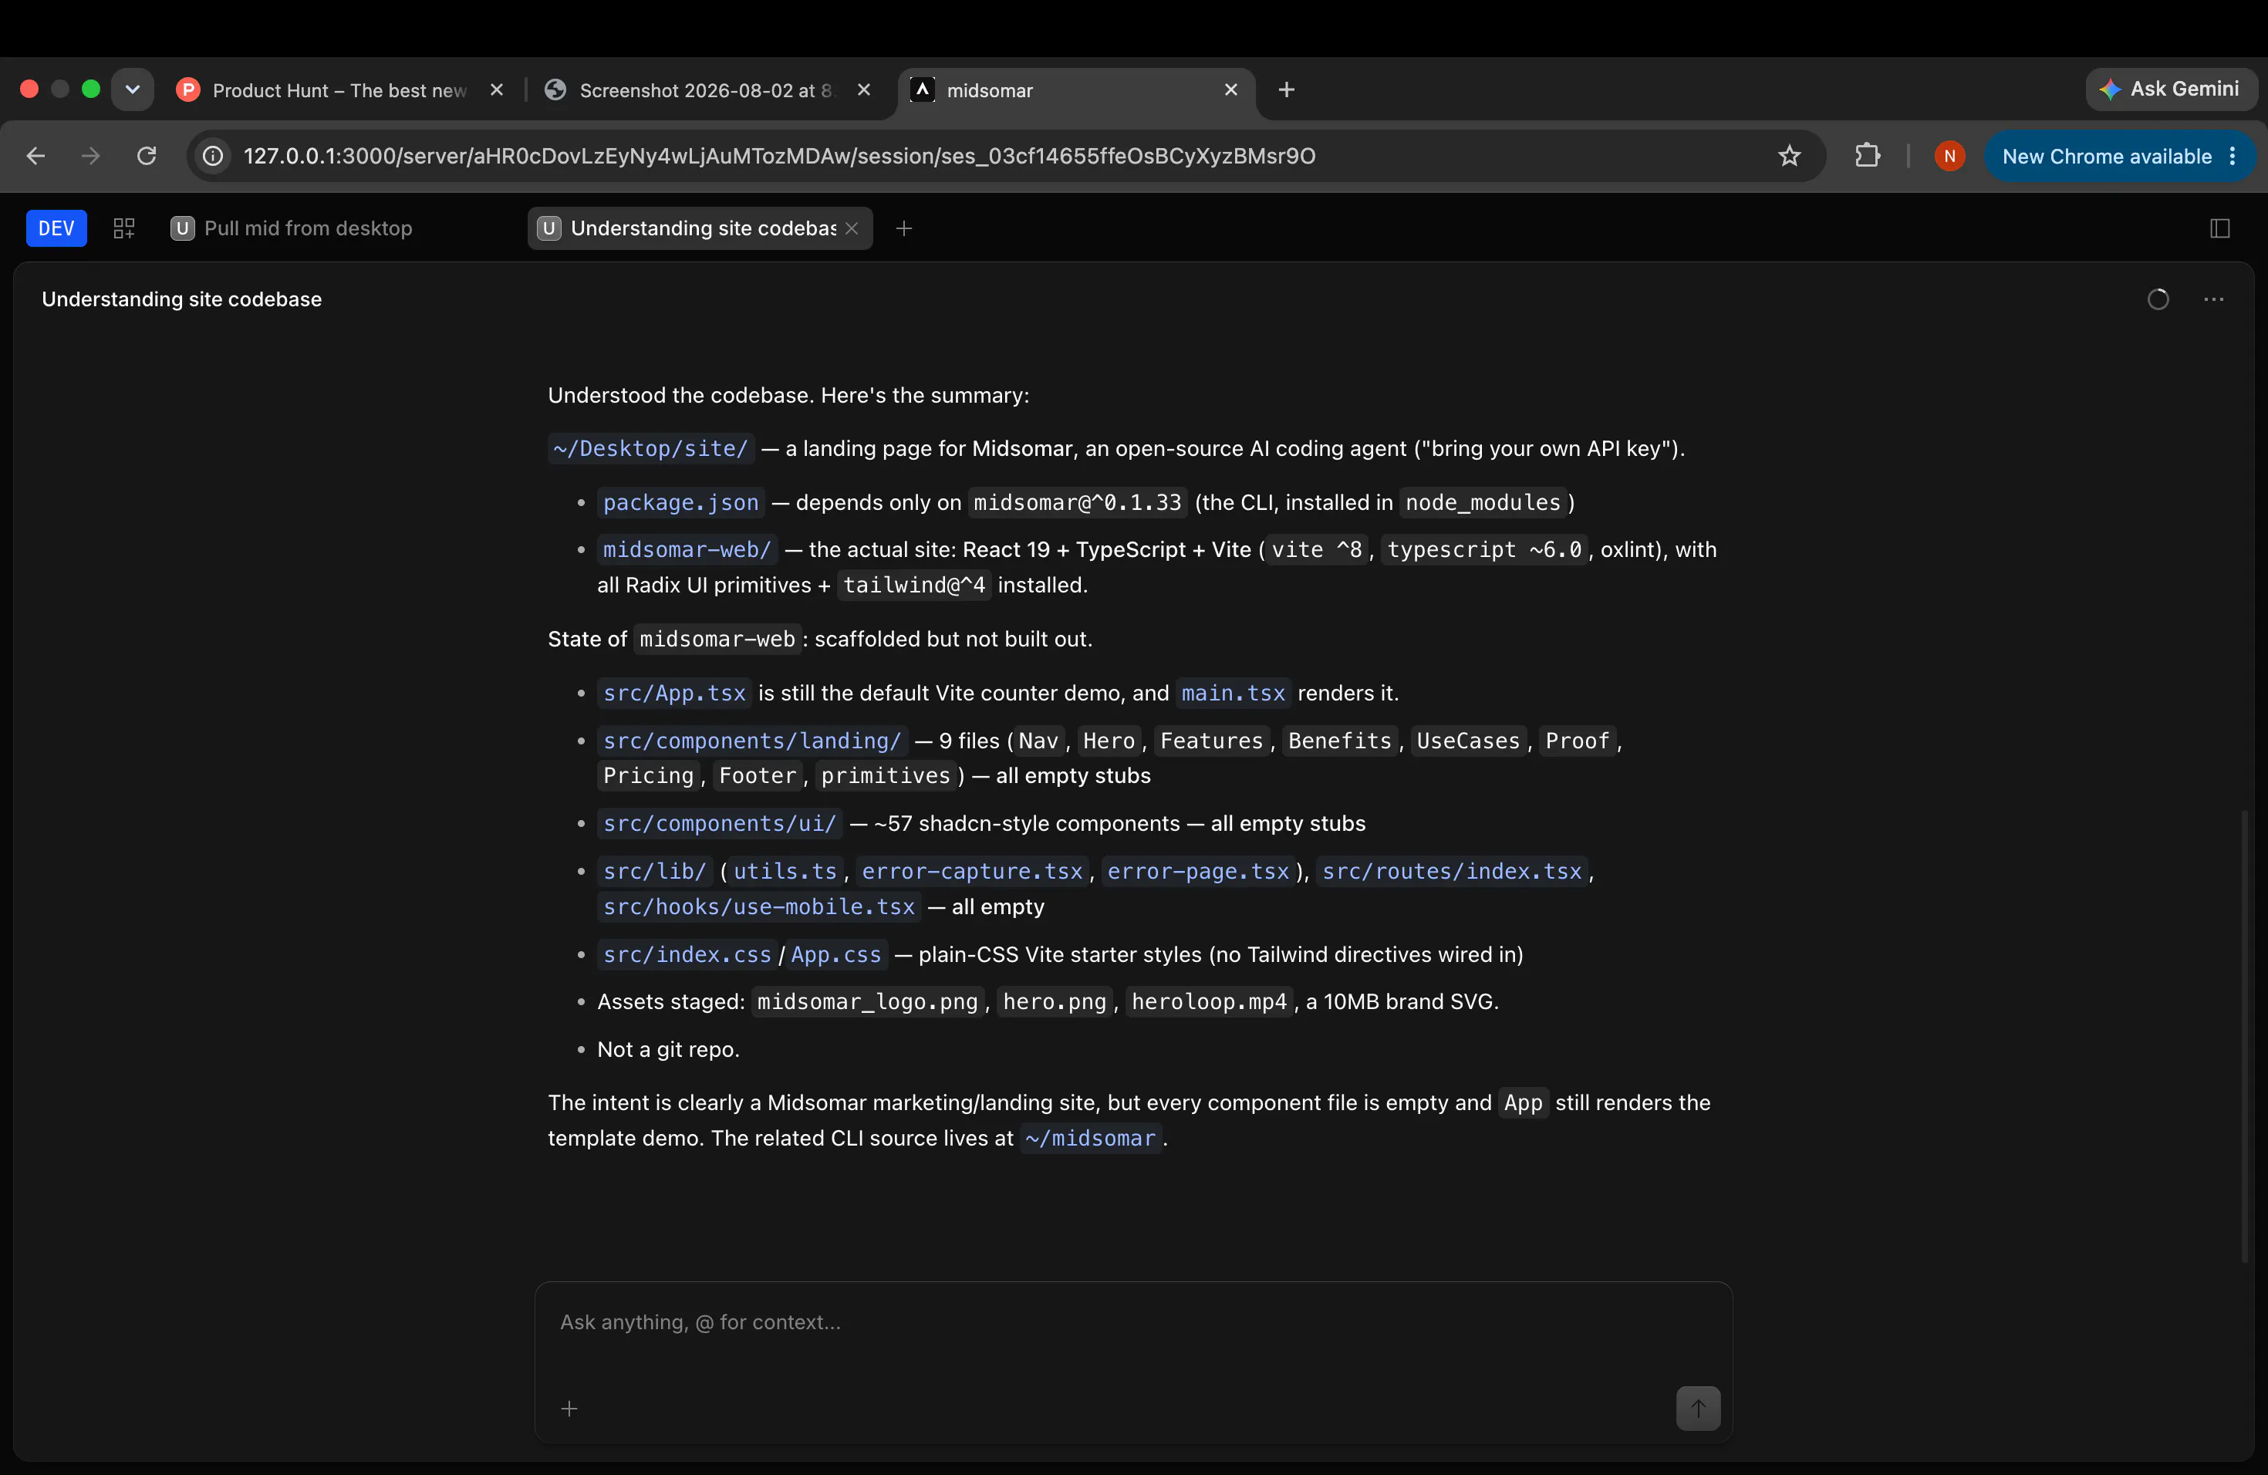
Task: Reload the current page
Action: 147,157
